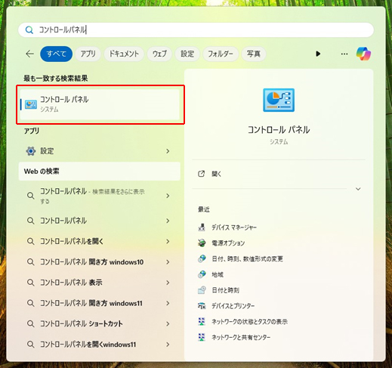Open the three-dot options menu
Screen dimensions: 392x368
(344, 54)
